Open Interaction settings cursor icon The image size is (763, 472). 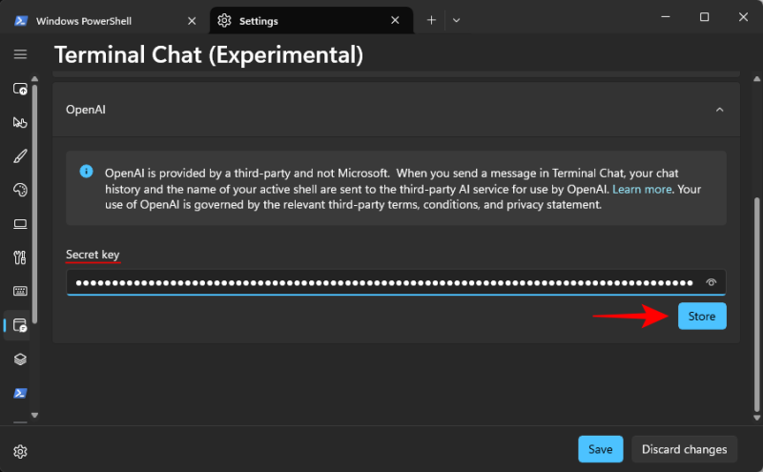click(20, 123)
